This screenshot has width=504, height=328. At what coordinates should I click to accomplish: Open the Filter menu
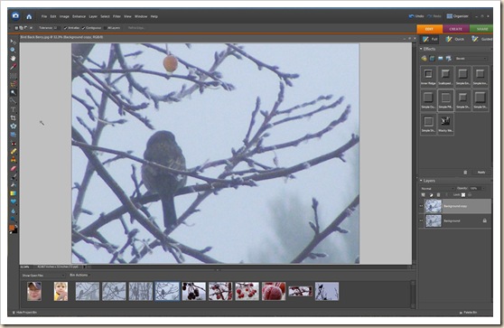tap(117, 16)
